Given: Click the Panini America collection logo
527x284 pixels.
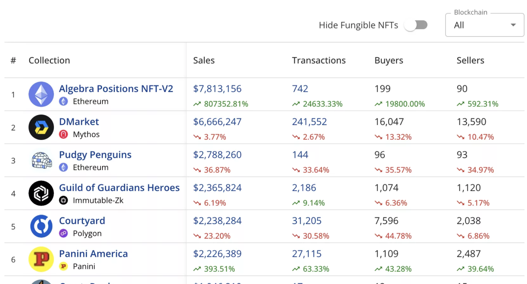Looking at the screenshot, I should pyautogui.click(x=41, y=259).
